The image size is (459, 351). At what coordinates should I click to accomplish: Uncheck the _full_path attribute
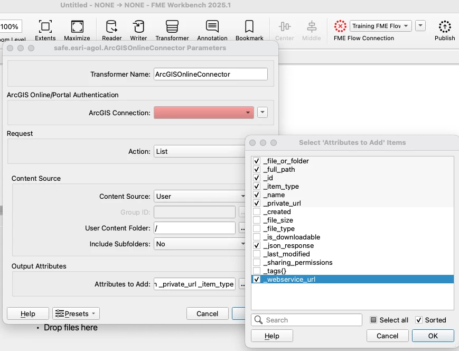pos(257,169)
